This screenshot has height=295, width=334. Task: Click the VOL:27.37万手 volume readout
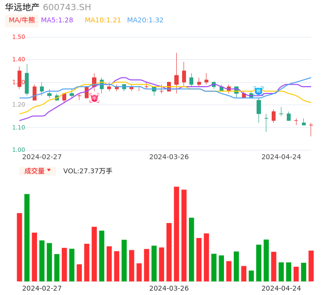(x=88, y=171)
